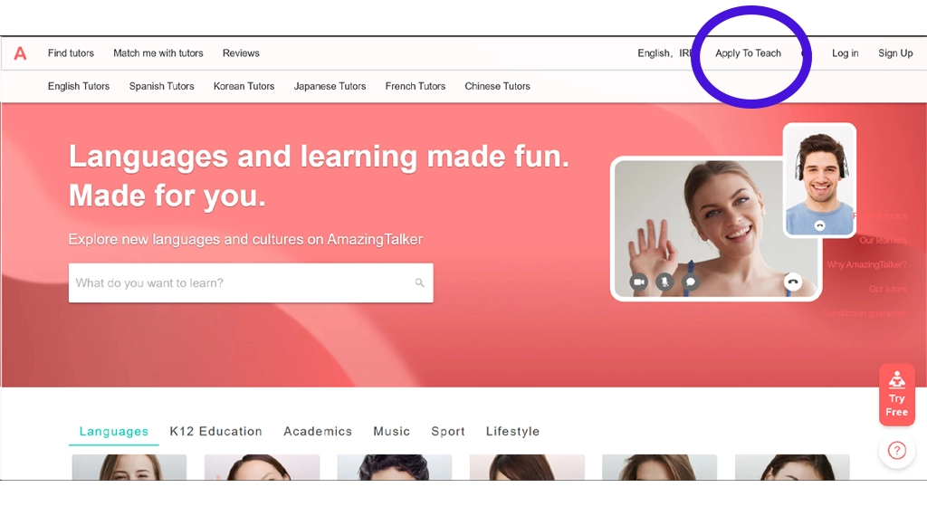The height and width of the screenshot is (516, 927).
Task: Go to Spanish Tutors
Action: [x=161, y=87]
